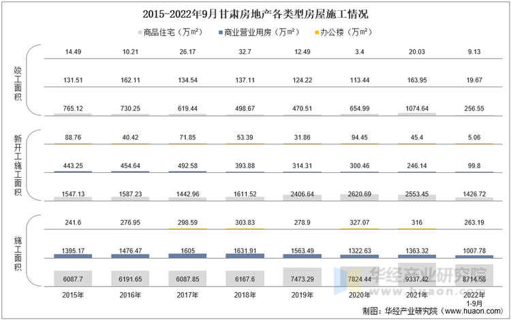Click the blue bar labeled 1322.63

click(x=360, y=257)
